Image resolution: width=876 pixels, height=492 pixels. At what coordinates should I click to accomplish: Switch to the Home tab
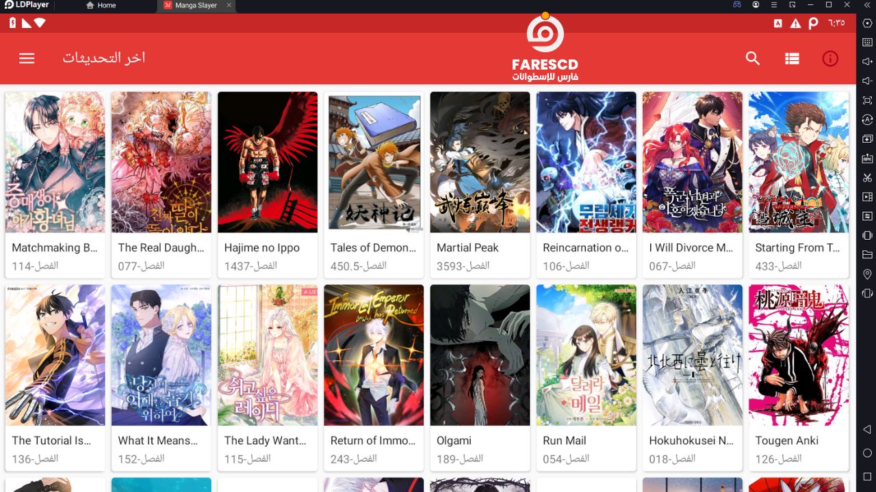point(101,5)
